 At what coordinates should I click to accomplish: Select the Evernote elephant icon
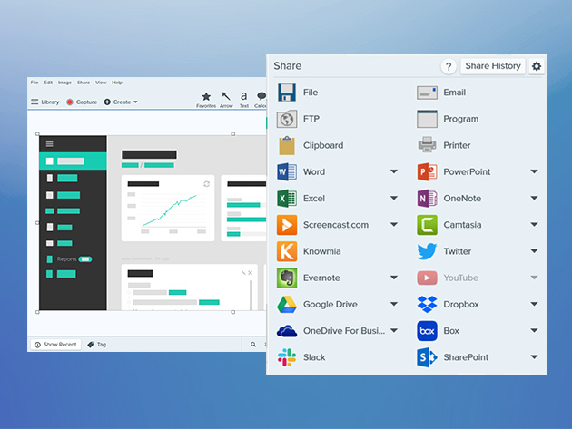287,278
